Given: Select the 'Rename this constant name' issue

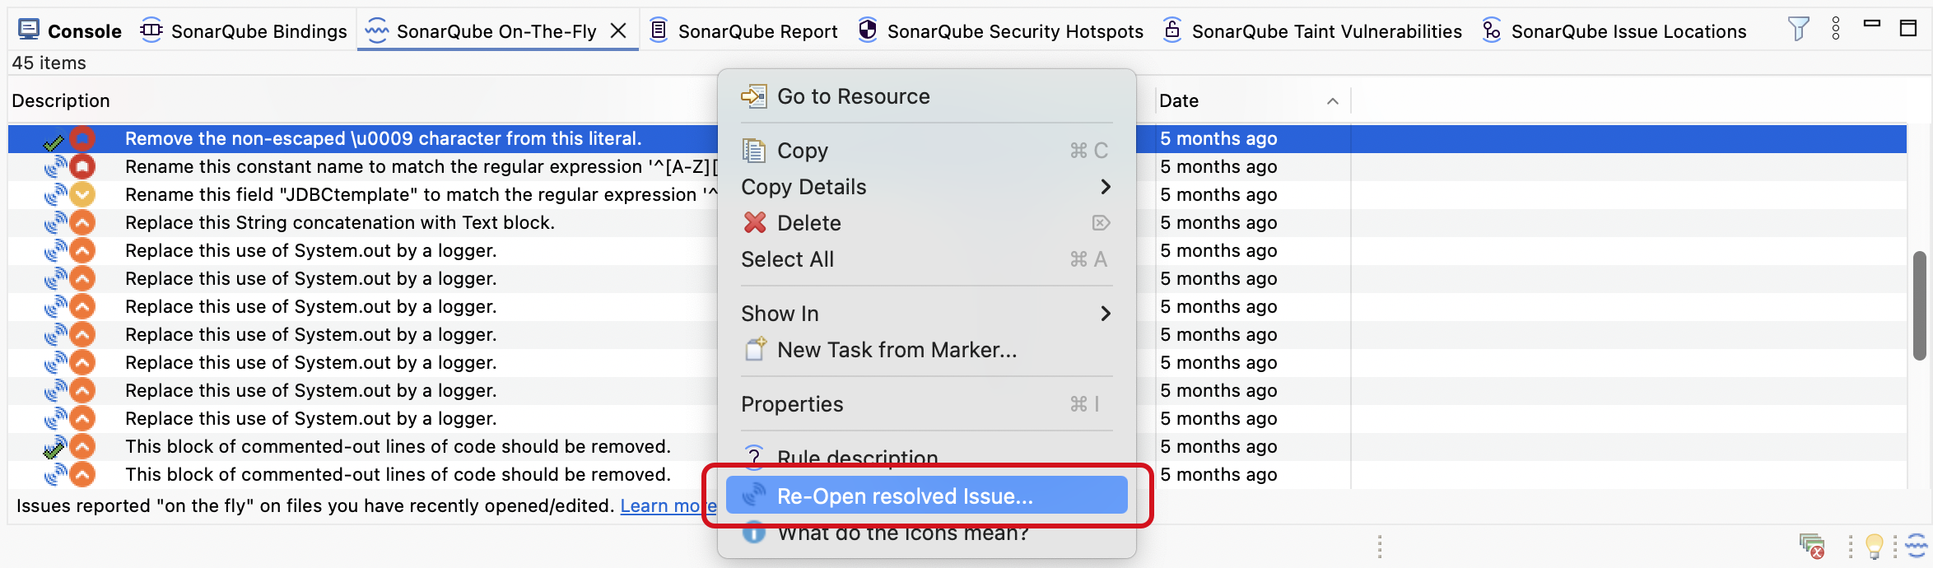Looking at the screenshot, I should [421, 166].
